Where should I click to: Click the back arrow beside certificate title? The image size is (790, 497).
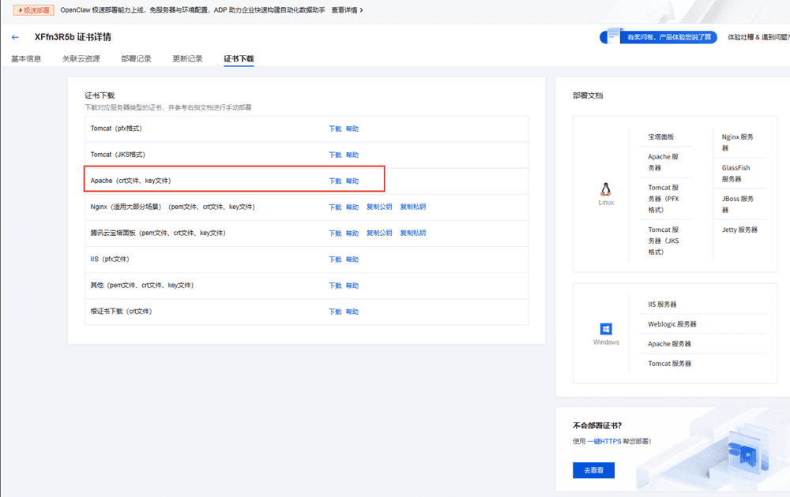(x=15, y=37)
